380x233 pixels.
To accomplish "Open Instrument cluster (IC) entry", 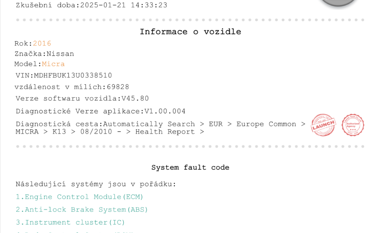I will click(70, 223).
